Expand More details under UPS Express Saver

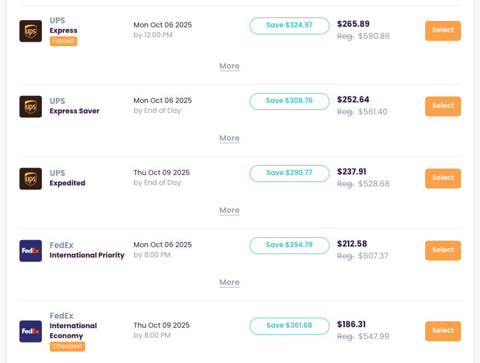tap(229, 138)
